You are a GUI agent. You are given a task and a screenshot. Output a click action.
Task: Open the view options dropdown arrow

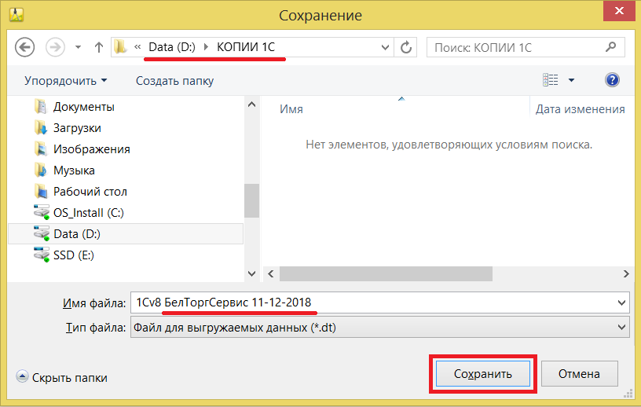click(572, 80)
